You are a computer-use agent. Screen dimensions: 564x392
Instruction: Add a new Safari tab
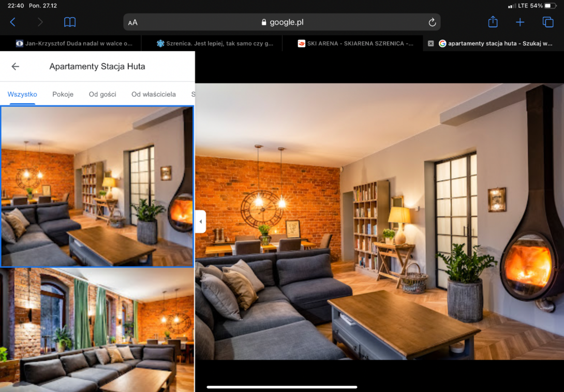(520, 22)
